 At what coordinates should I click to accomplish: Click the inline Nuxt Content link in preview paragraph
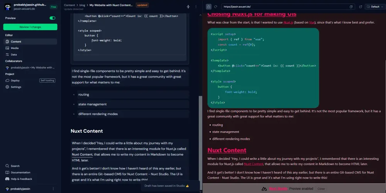pos(254,164)
